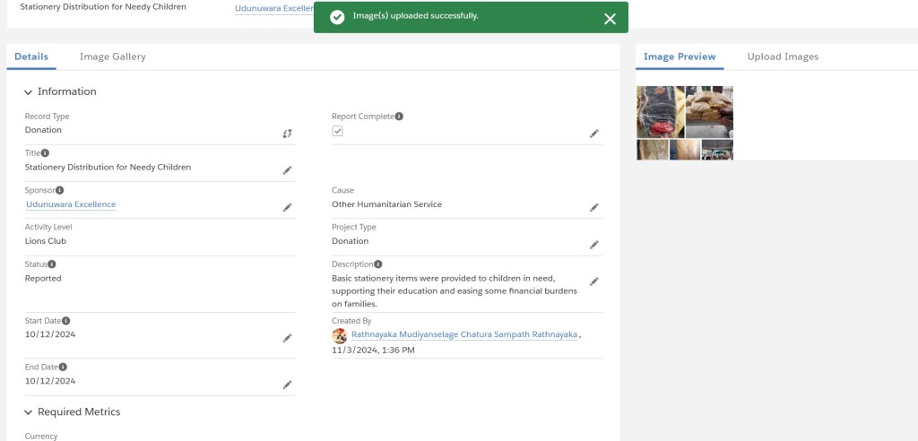Select the Record Type value Donation
Image resolution: width=918 pixels, height=441 pixels.
tap(43, 130)
